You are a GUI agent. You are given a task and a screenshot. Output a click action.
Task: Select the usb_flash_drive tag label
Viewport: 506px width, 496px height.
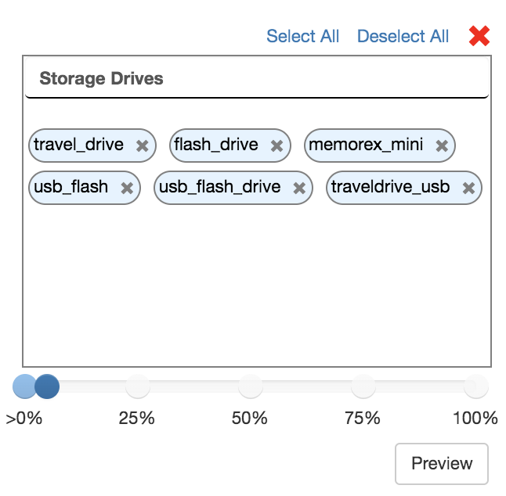(219, 188)
